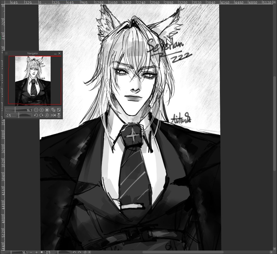Rotate canvas left in Navigator
Screen dimensions: 277x254
(x=36, y=115)
